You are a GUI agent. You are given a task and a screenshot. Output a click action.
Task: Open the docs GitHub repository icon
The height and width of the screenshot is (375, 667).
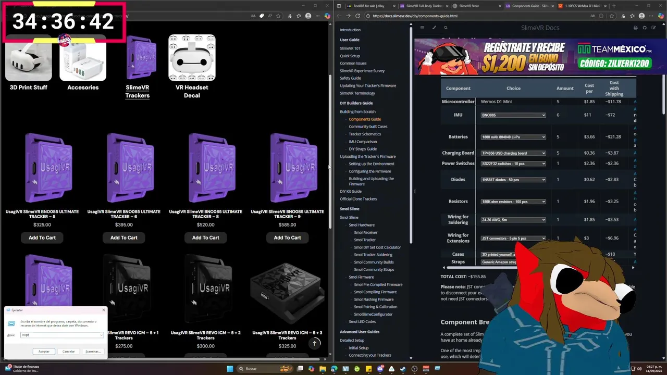(x=645, y=28)
